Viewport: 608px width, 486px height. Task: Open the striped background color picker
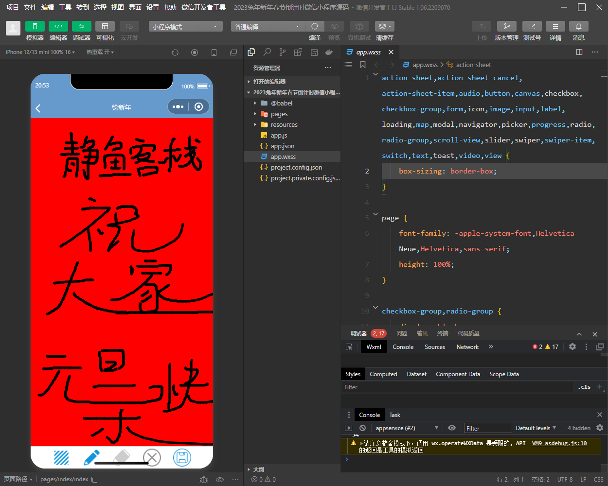pyautogui.click(x=61, y=457)
